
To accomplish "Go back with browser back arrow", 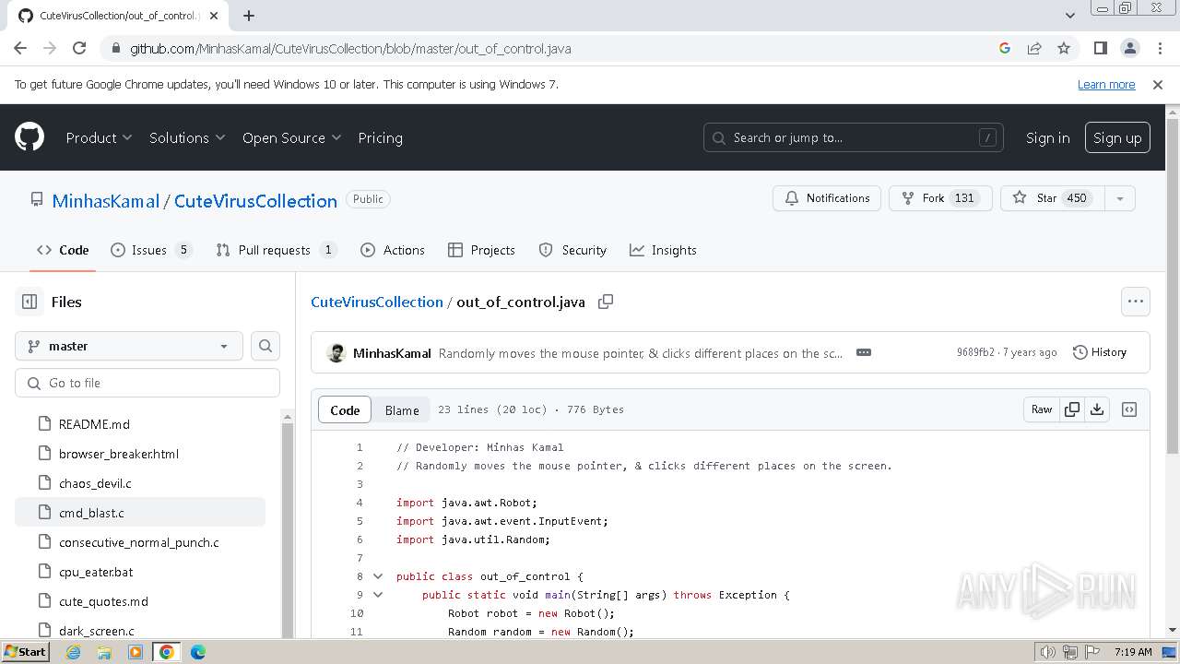I will pyautogui.click(x=20, y=48).
